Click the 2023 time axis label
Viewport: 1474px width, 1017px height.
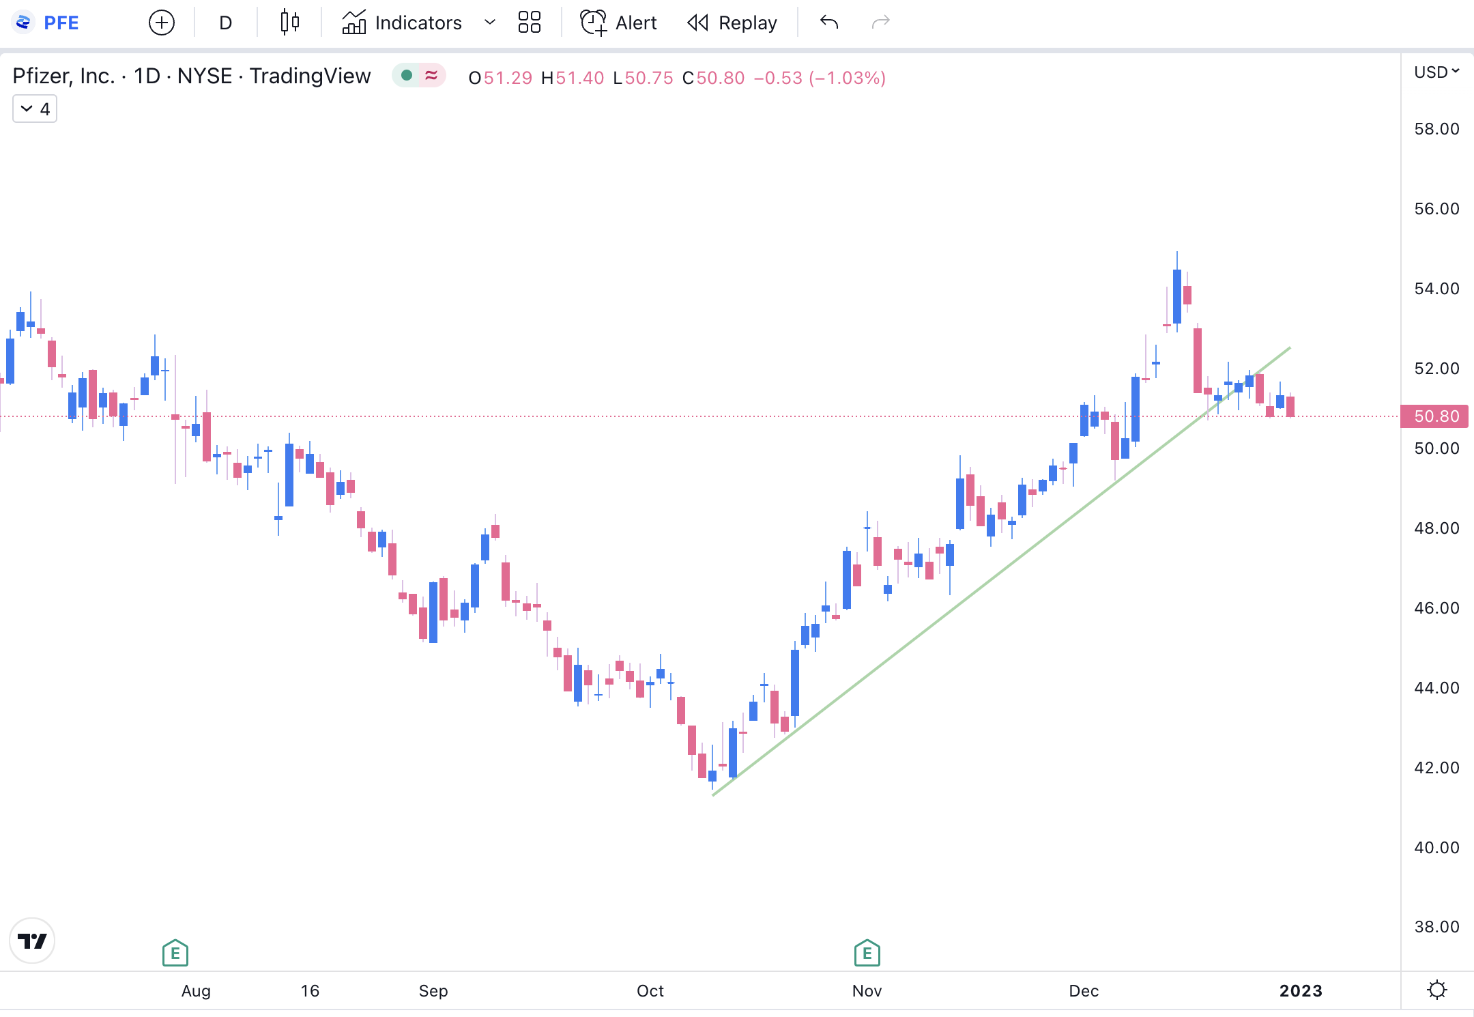(x=1301, y=990)
